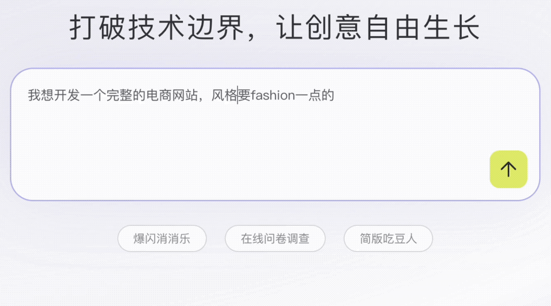Choose the 爆闪消消乐 suggestion chip
Screen dimensions: 551x306
tap(162, 238)
